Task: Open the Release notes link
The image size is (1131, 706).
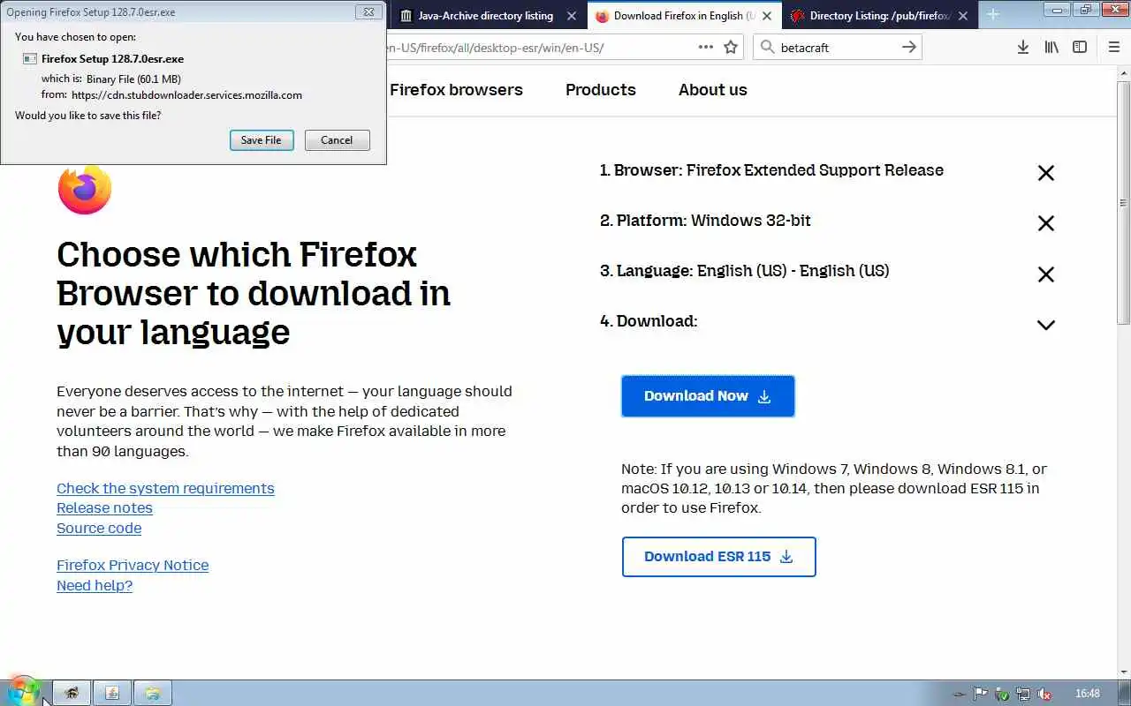Action: (104, 507)
